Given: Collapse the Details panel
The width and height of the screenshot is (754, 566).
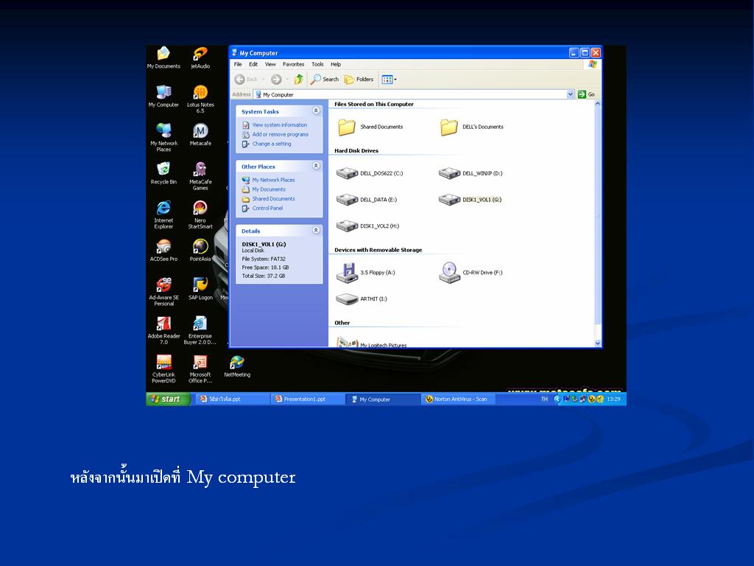Looking at the screenshot, I should coord(316,230).
